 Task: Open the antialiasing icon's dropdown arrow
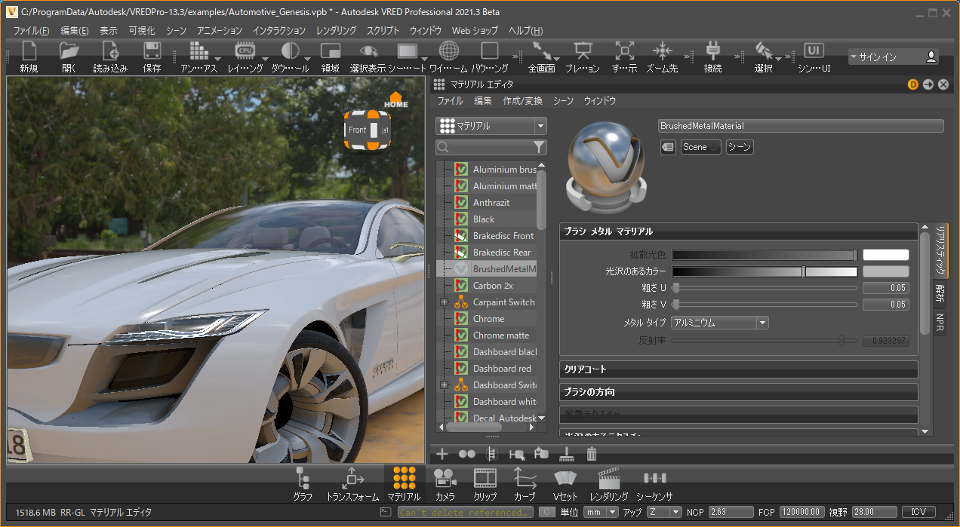pyautogui.click(x=217, y=58)
